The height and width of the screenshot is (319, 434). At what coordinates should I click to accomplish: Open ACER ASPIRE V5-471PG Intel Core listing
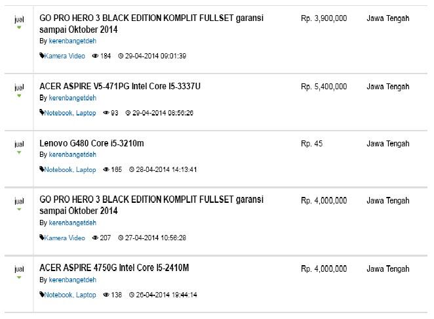(x=120, y=87)
